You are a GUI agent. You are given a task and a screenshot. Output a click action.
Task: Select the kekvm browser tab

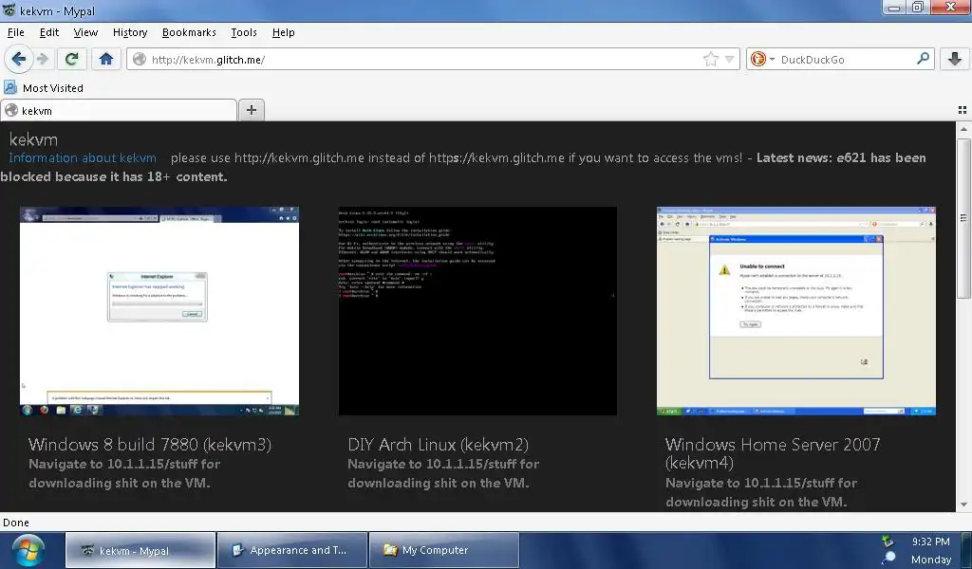pyautogui.click(x=119, y=110)
